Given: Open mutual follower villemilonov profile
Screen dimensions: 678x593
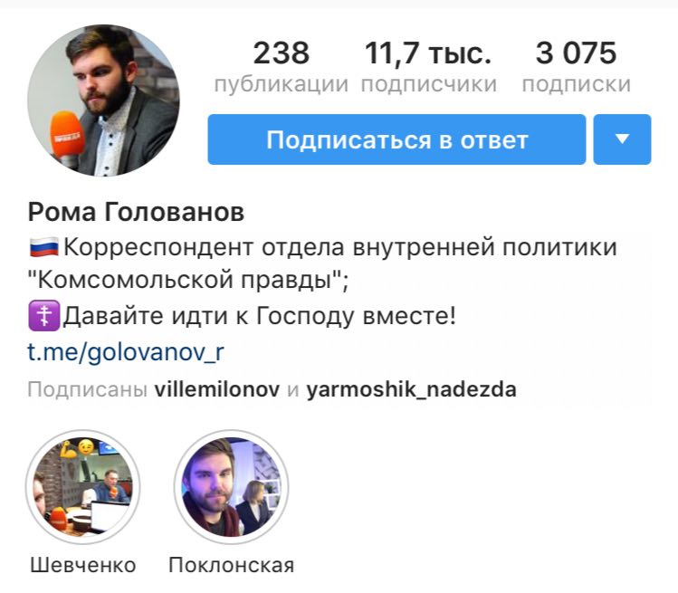Looking at the screenshot, I should (217, 389).
